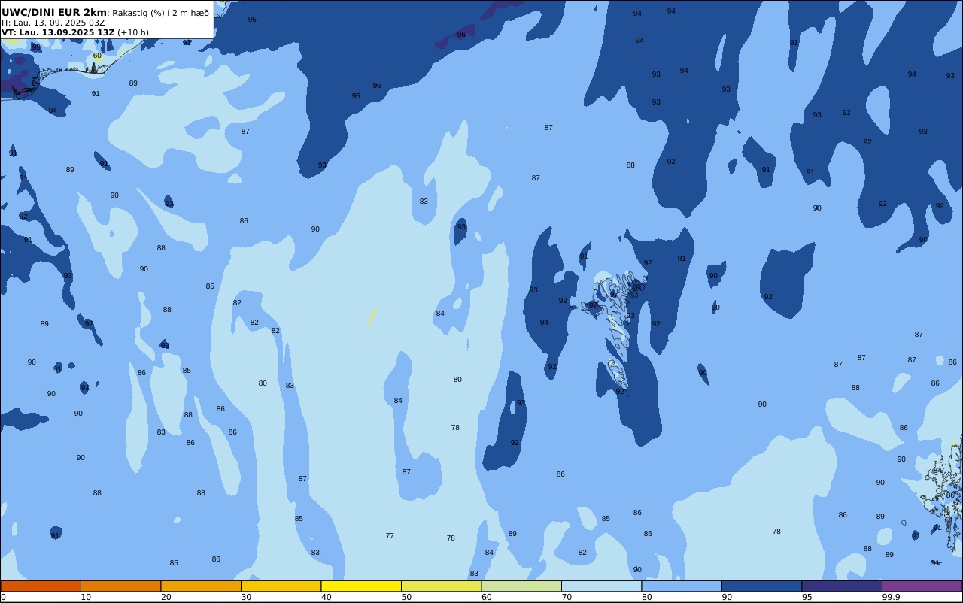
Task: Select the pale yellow 50–60 legend swatch
Action: (441, 586)
